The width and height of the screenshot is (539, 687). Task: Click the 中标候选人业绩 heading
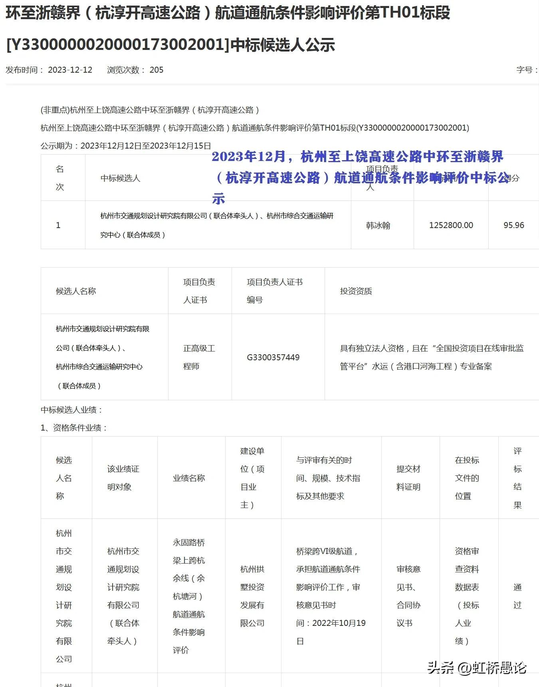pyautogui.click(x=72, y=410)
